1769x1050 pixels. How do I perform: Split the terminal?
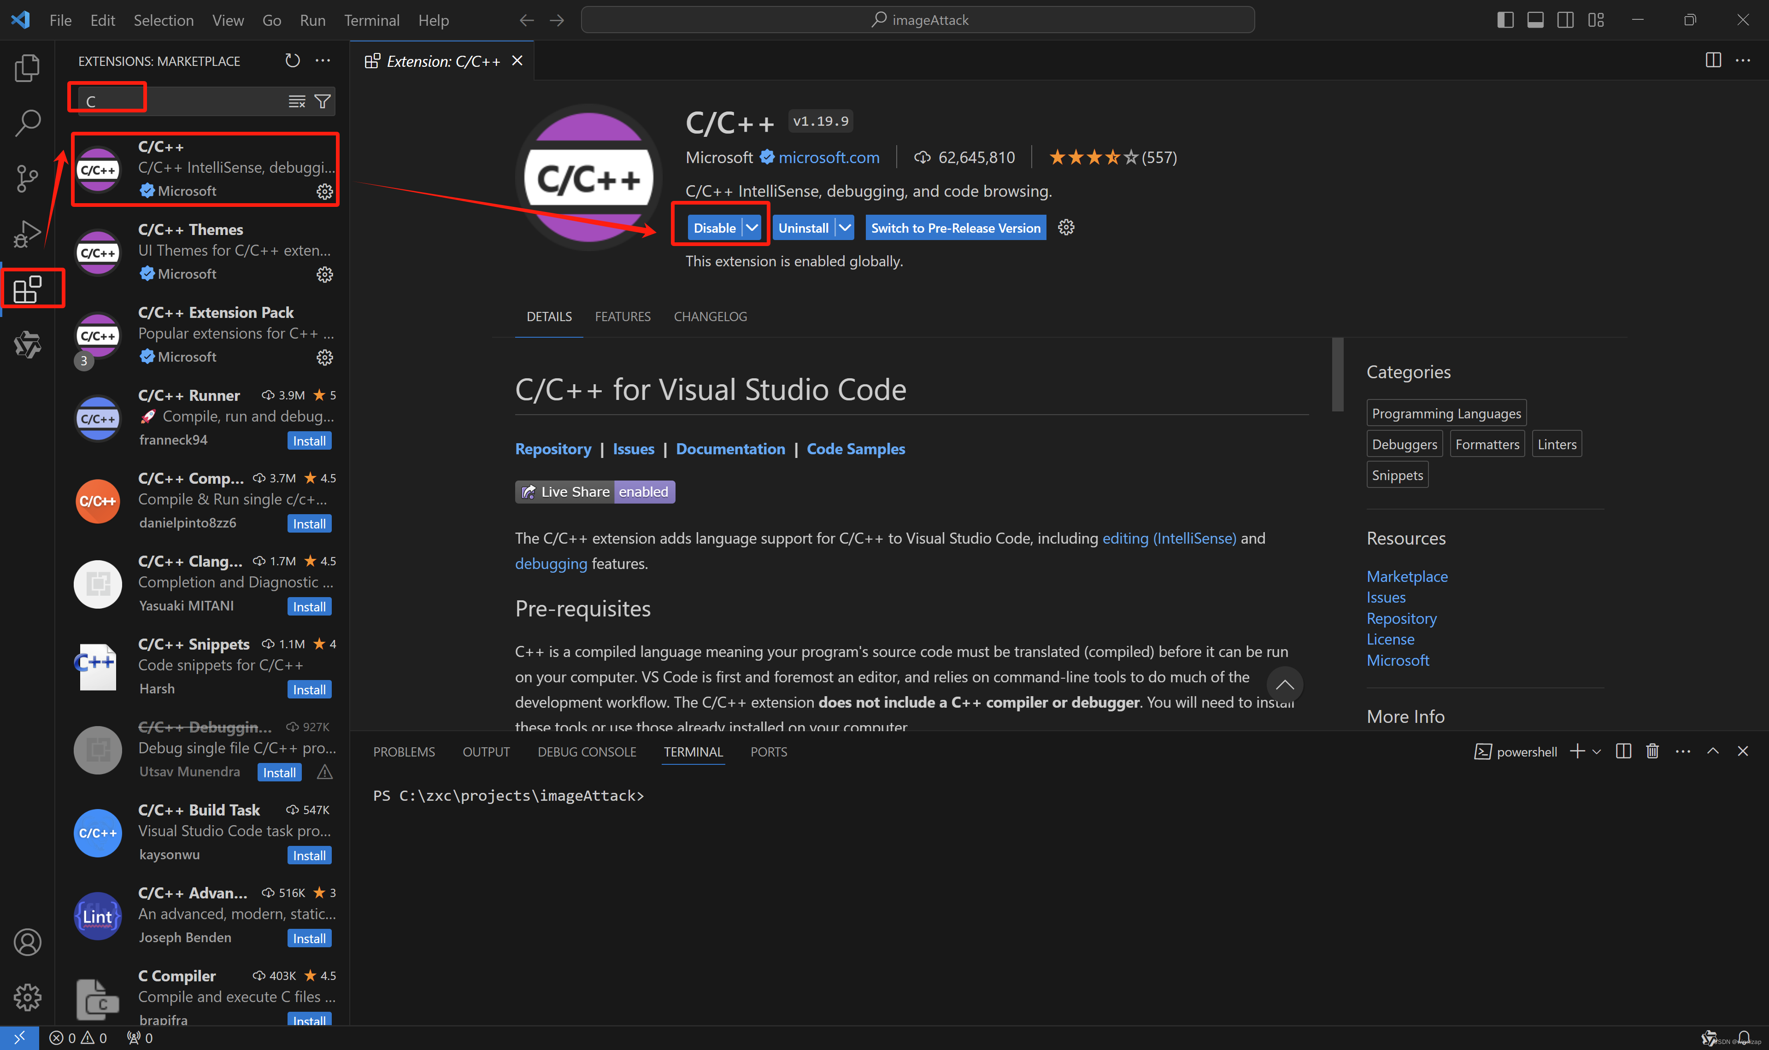[x=1623, y=751]
